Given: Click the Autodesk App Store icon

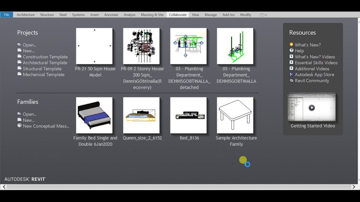Looking at the screenshot, I should pyautogui.click(x=291, y=74).
